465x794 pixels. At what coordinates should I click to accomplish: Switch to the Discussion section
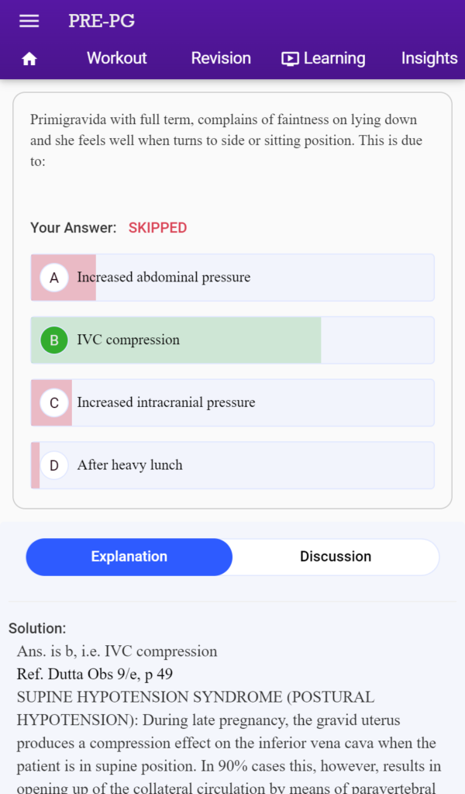336,557
